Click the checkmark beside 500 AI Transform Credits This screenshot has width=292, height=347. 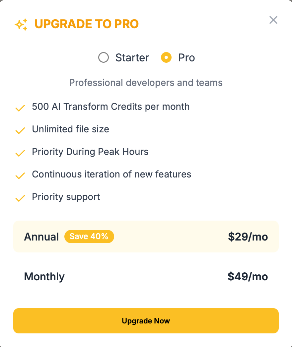click(x=20, y=108)
